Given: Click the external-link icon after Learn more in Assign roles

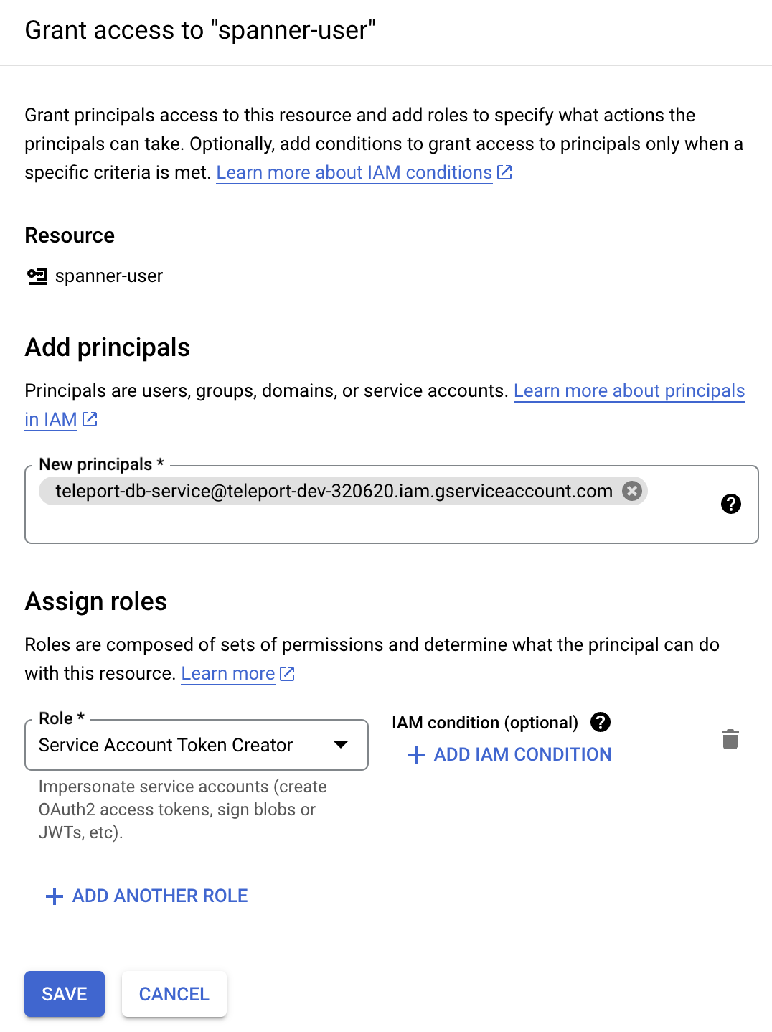Looking at the screenshot, I should pyautogui.click(x=287, y=673).
